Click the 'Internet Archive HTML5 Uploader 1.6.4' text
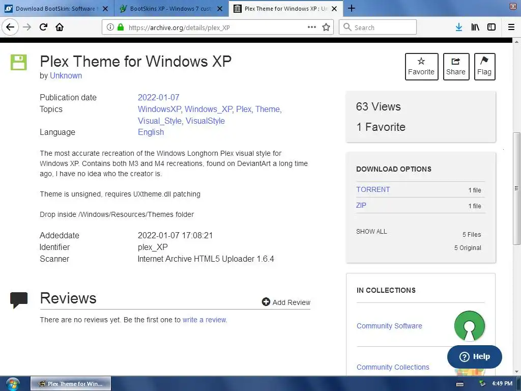Screen dimensions: 521x391 (206, 259)
